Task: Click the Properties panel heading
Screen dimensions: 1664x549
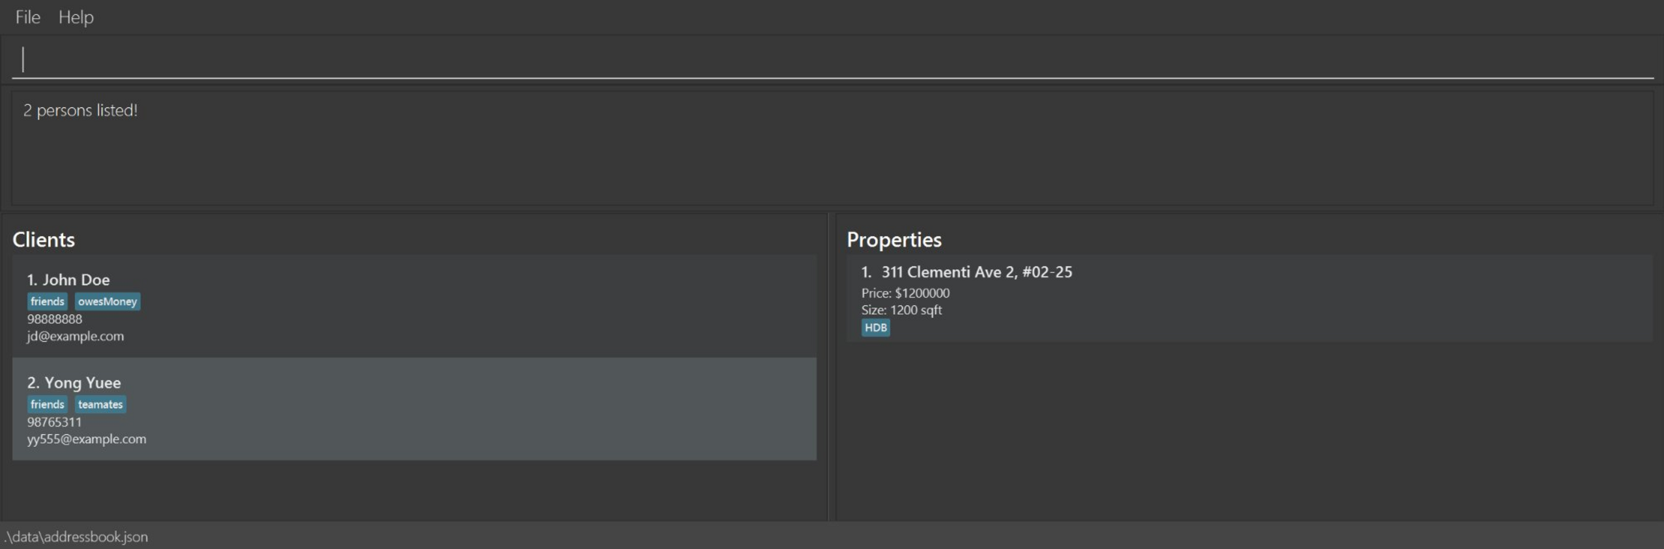Action: [x=894, y=239]
